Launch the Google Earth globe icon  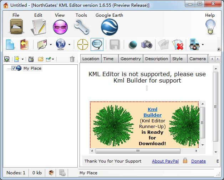coord(110,27)
